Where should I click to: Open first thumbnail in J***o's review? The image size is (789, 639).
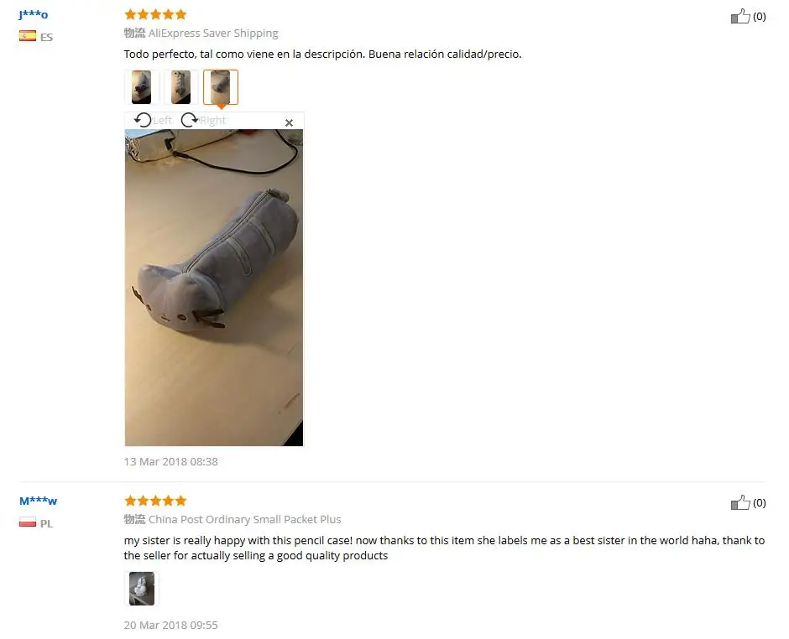141,87
